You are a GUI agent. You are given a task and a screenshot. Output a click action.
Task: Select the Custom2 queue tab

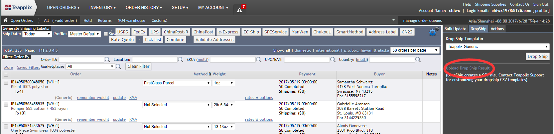point(159,21)
